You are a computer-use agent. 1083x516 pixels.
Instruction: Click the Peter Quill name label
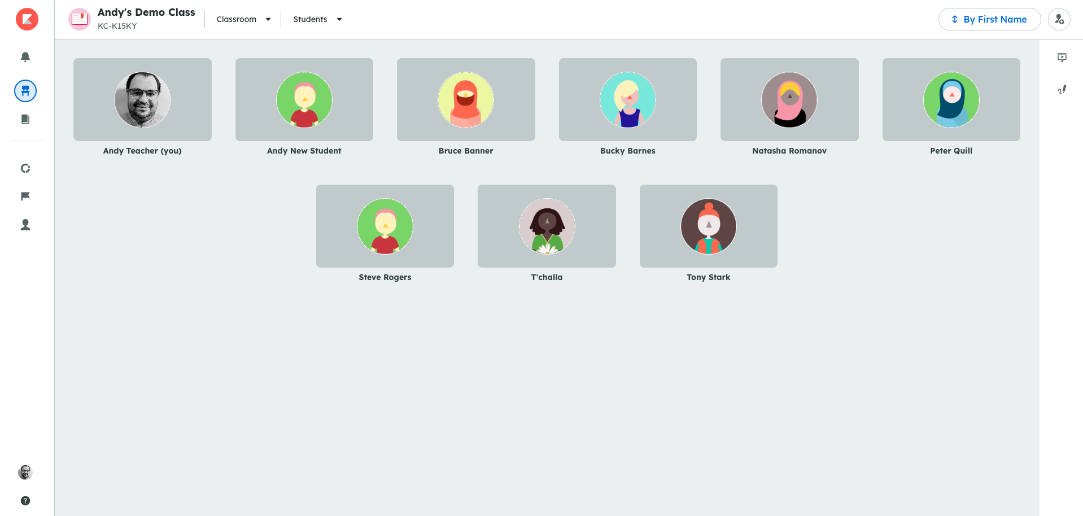click(951, 151)
